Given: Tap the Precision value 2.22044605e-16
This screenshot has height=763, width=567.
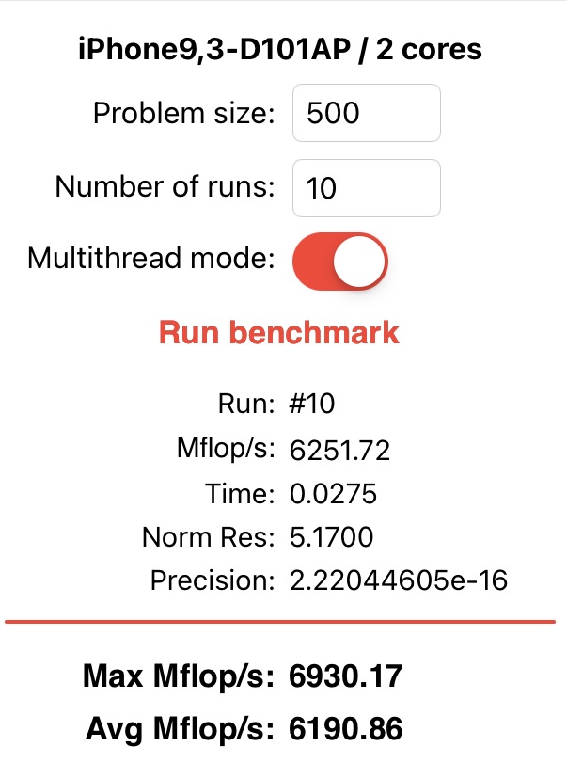Looking at the screenshot, I should (x=400, y=580).
